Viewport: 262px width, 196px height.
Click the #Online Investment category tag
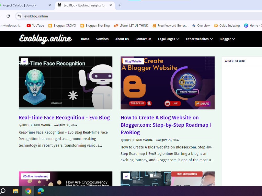pyautogui.click(x=35, y=176)
